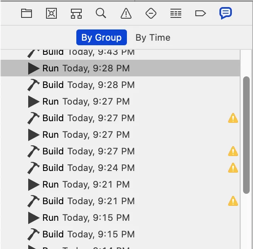Open the Debug navigator lines icon
253x249 pixels.
(x=176, y=13)
